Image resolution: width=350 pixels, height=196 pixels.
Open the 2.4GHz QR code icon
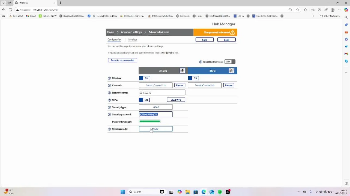click(x=182, y=71)
